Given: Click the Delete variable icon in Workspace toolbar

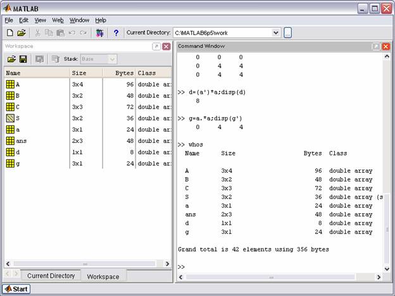Looking at the screenshot, I should pyautogui.click(x=56, y=59).
